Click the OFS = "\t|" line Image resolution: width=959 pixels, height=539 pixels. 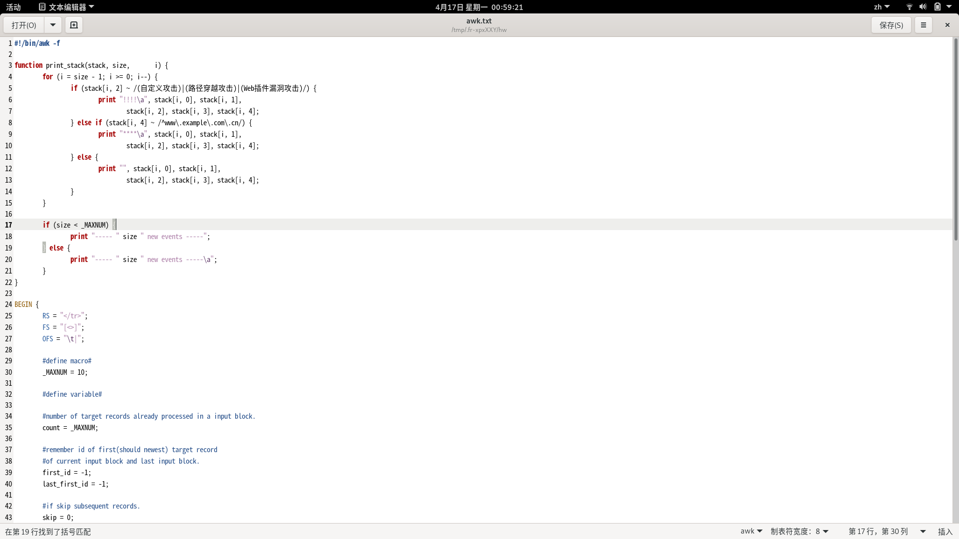pos(63,339)
